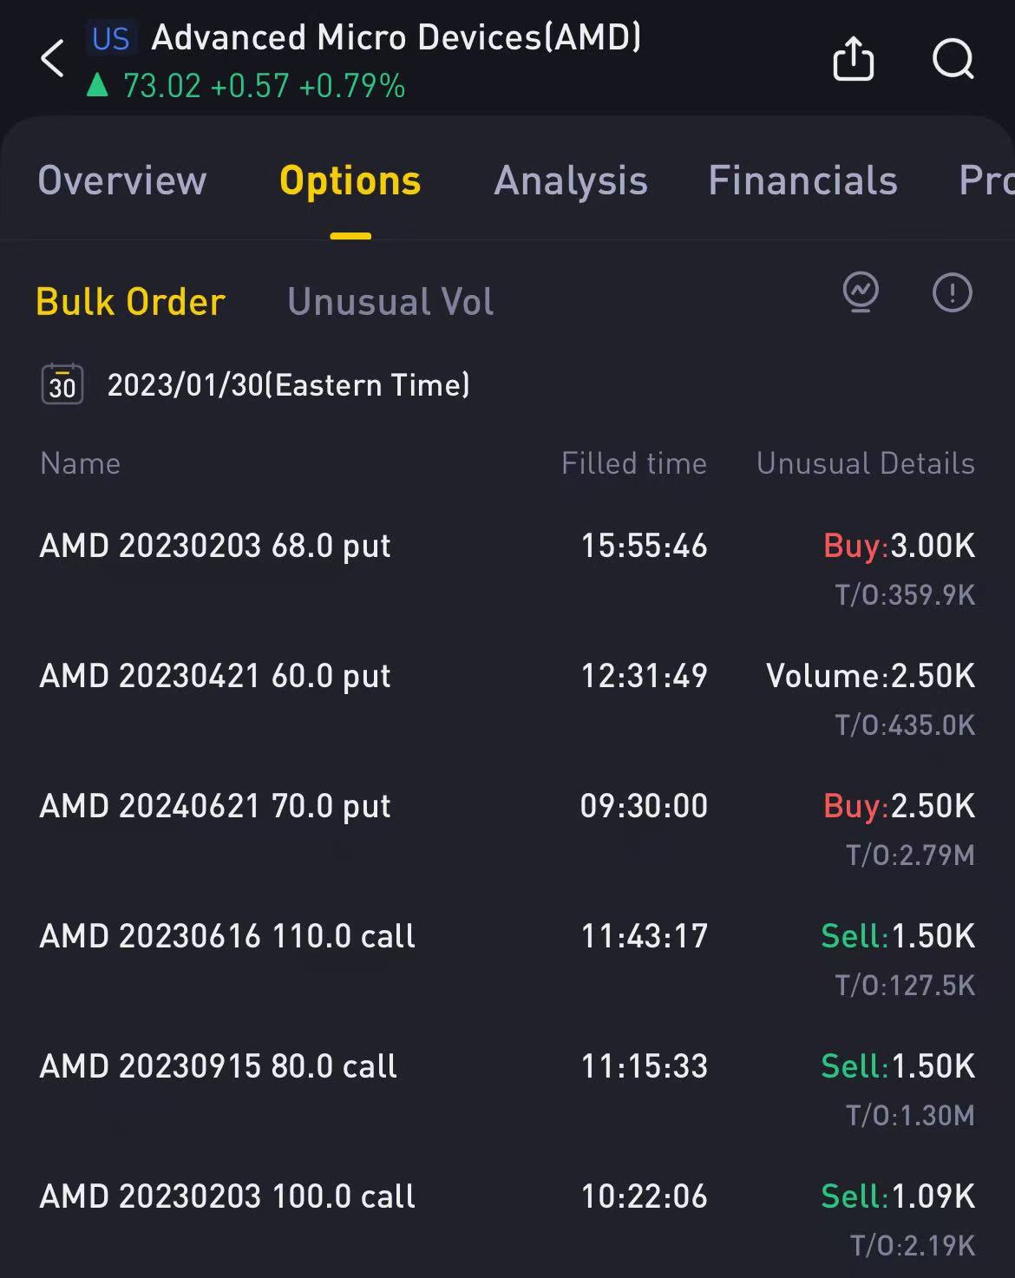Tap the back arrow icon
The height and width of the screenshot is (1278, 1015).
[53, 59]
